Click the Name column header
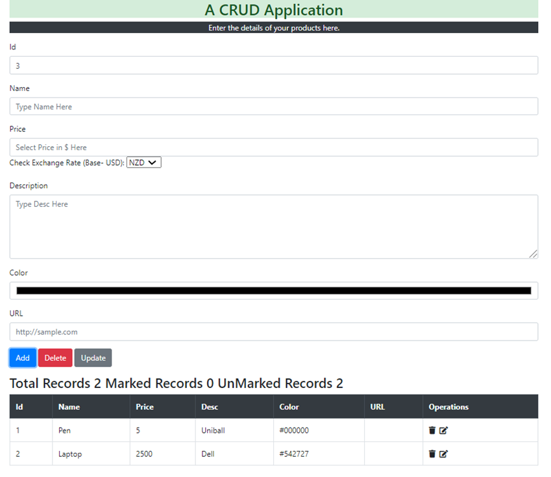Image resolution: width=551 pixels, height=477 pixels. coord(69,407)
